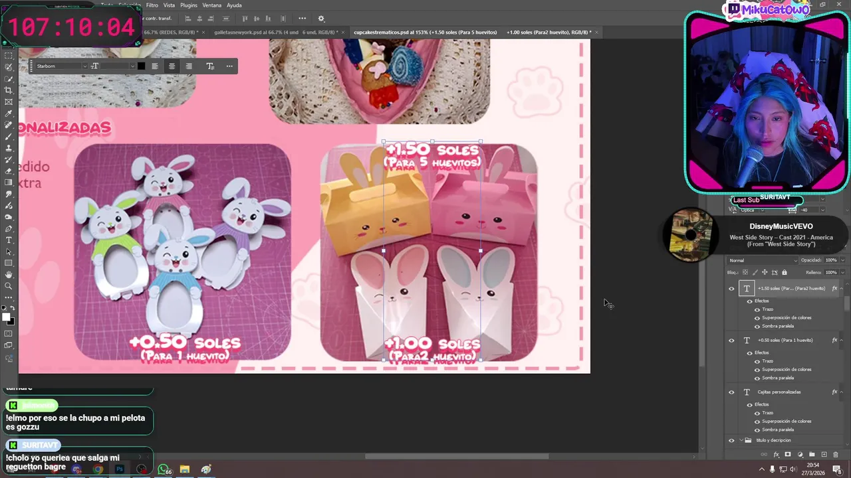Hide the Cajitas personalizadas layer
The image size is (851, 478).
point(731,392)
